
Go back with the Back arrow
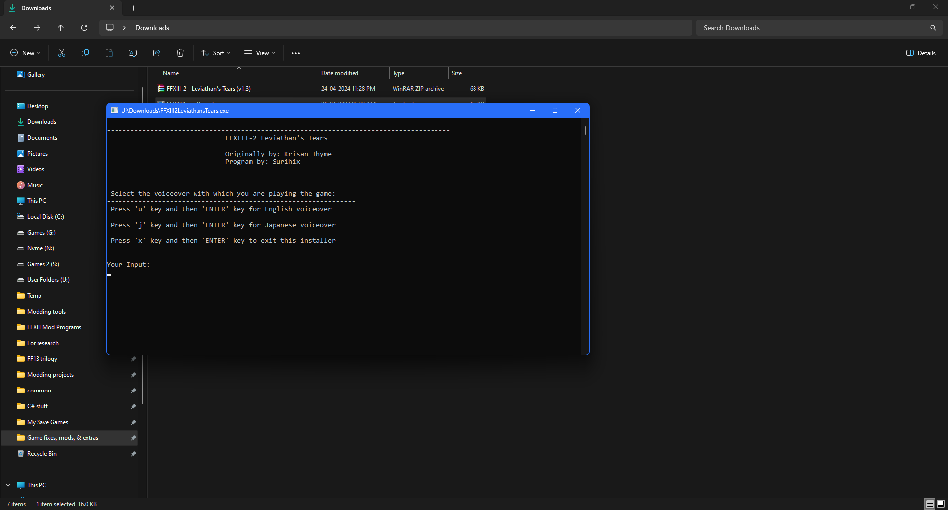coord(13,28)
